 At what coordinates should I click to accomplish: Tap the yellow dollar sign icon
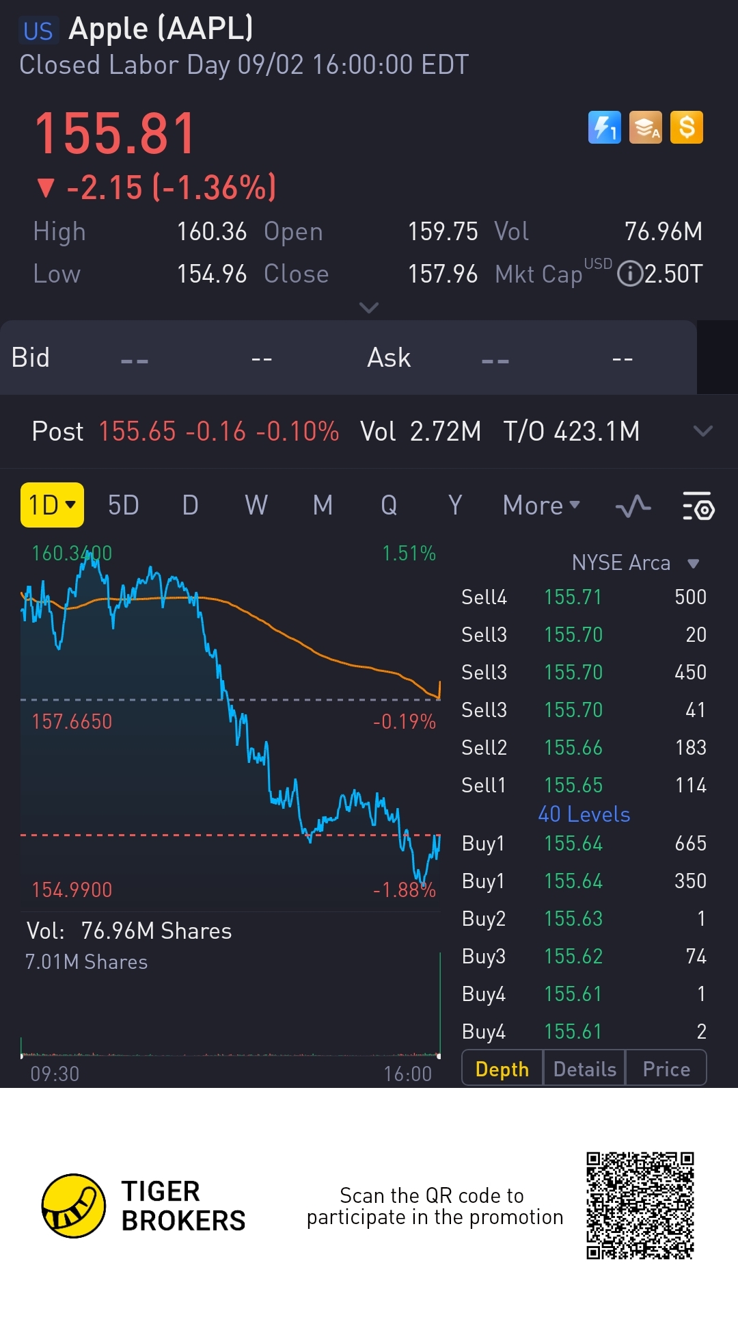click(x=687, y=127)
